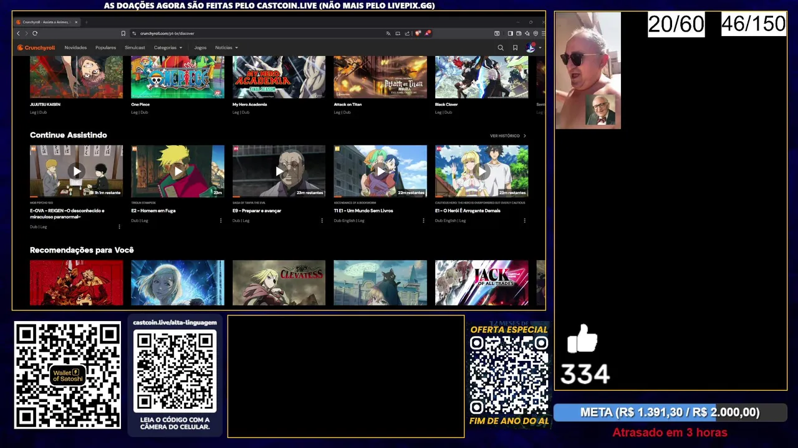Open the Jogos menu item

pos(200,47)
